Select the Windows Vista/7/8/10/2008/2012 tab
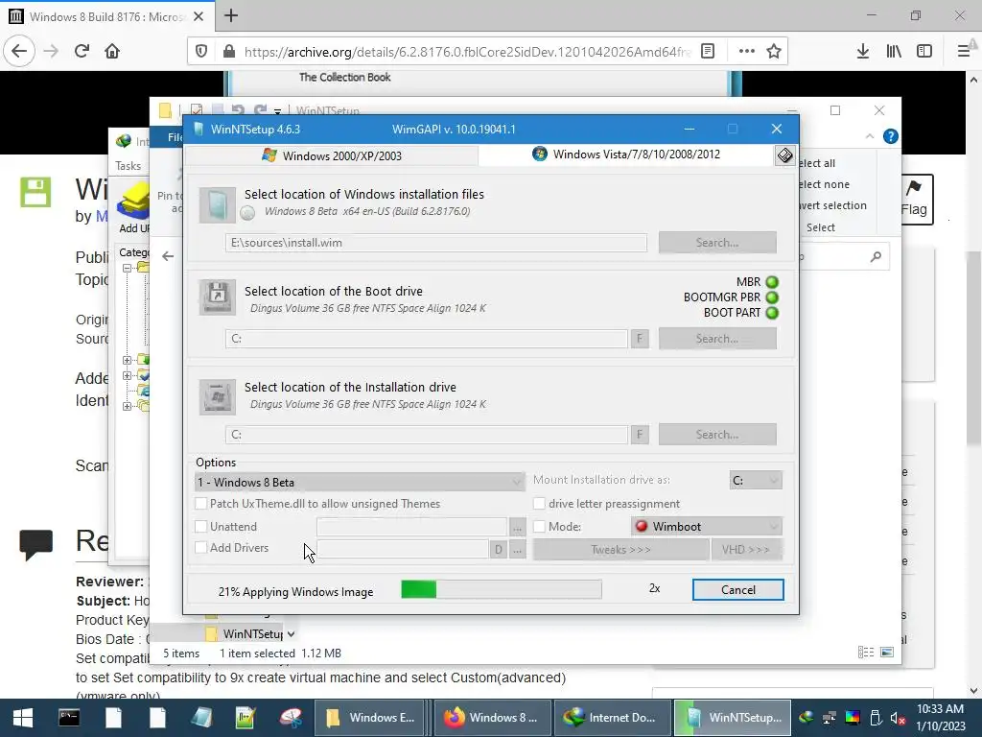982x737 pixels. coord(626,155)
